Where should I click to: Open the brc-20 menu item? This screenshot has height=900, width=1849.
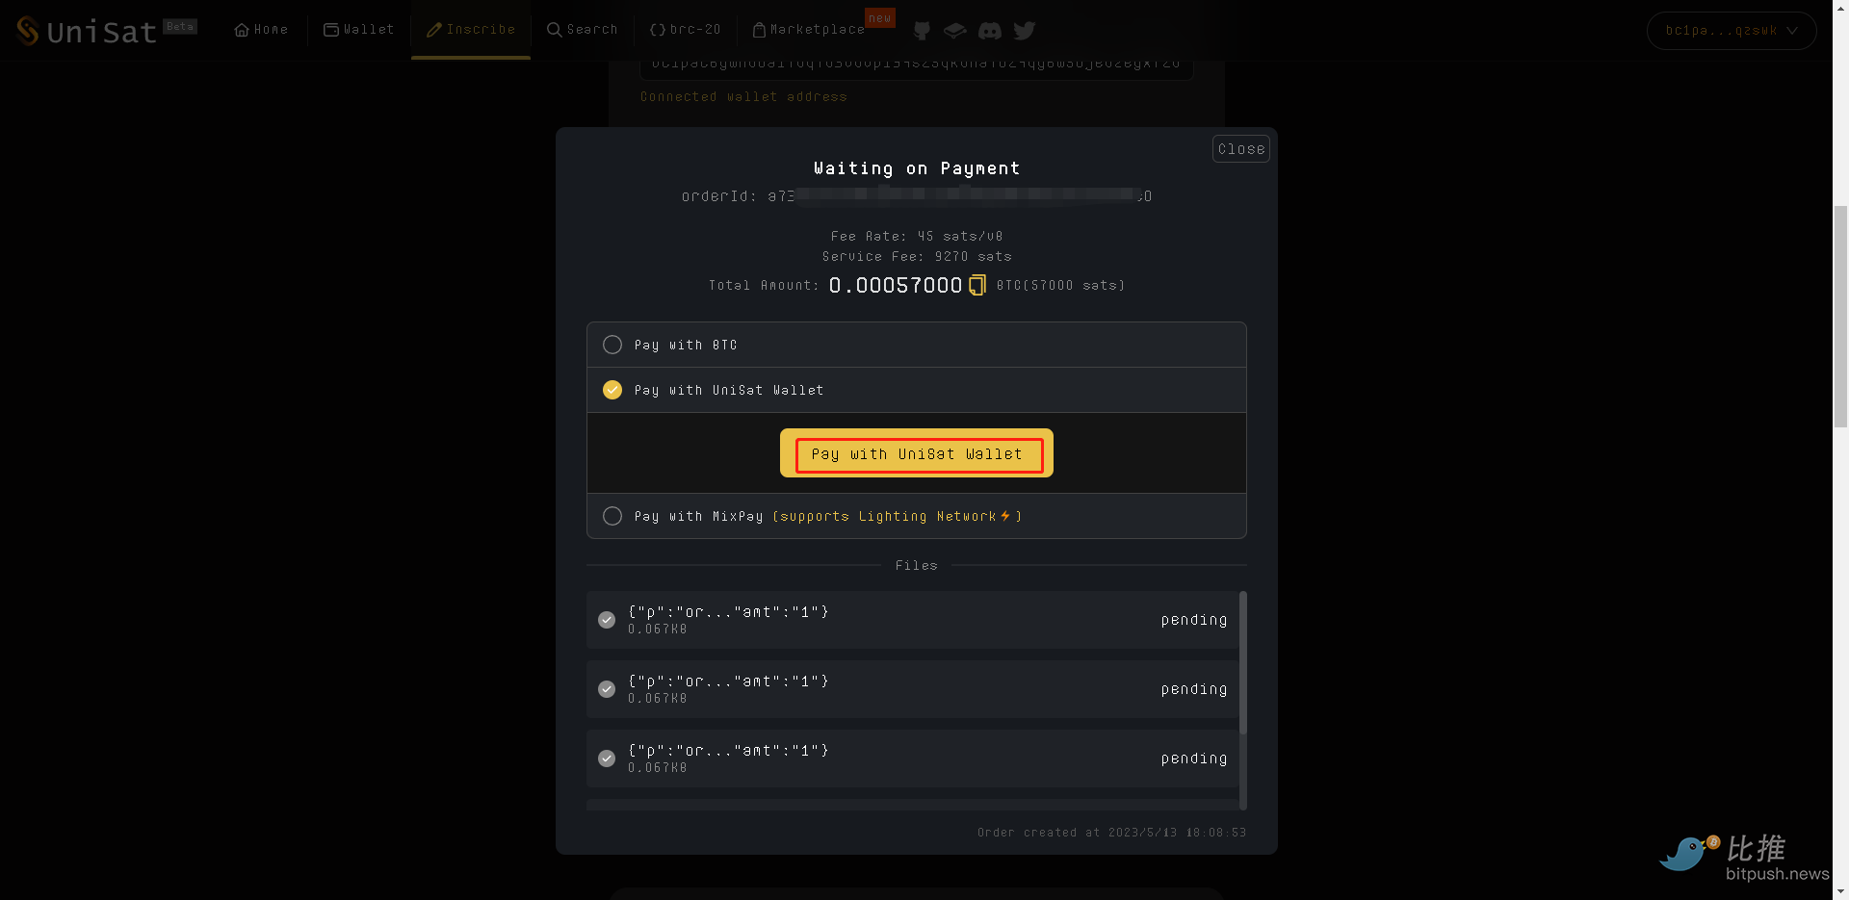pos(686,30)
